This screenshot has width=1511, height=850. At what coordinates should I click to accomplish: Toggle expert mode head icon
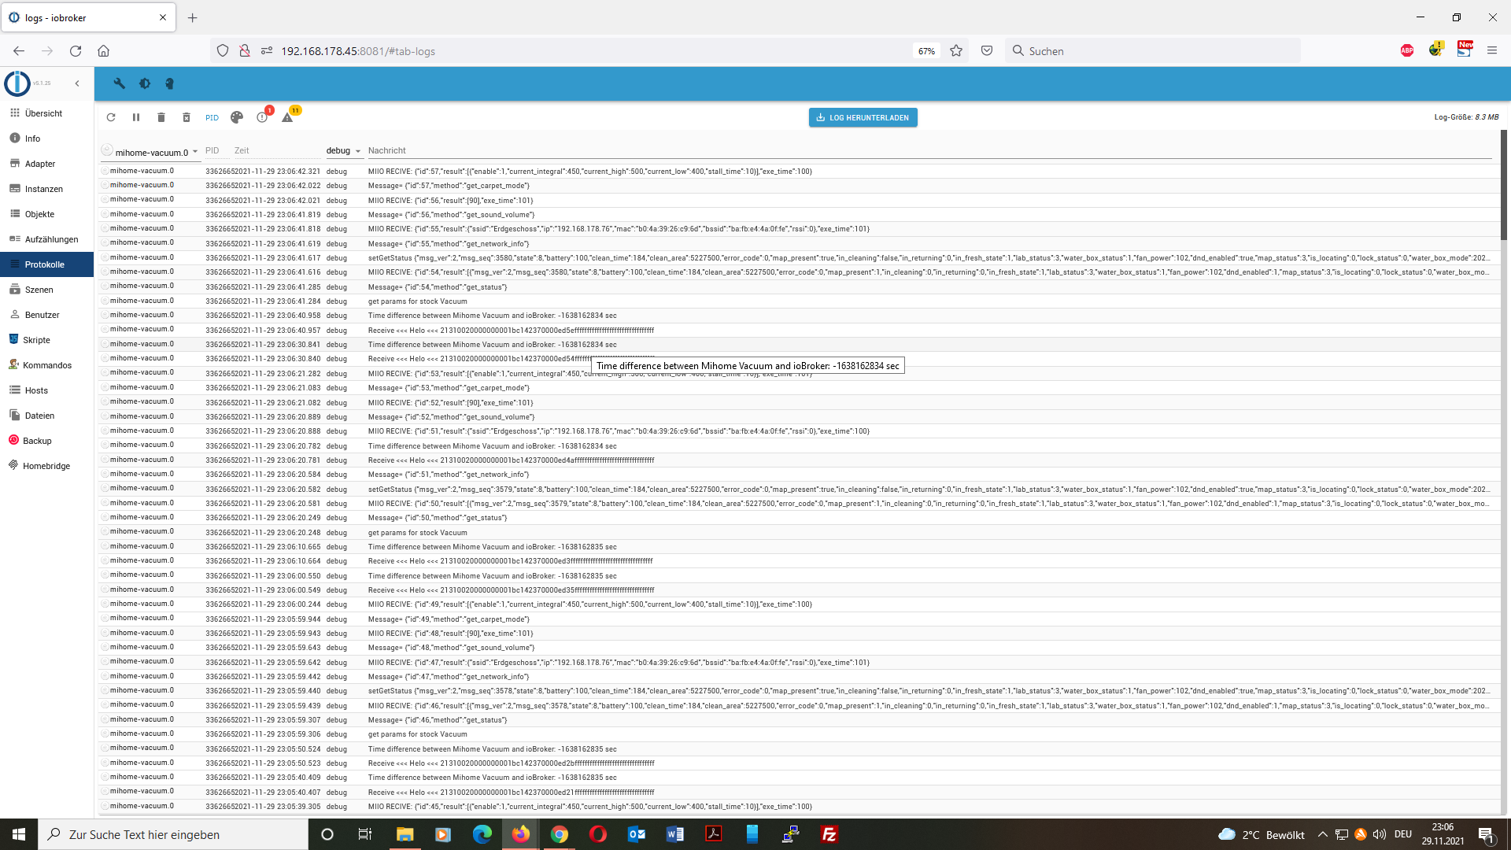(x=169, y=83)
